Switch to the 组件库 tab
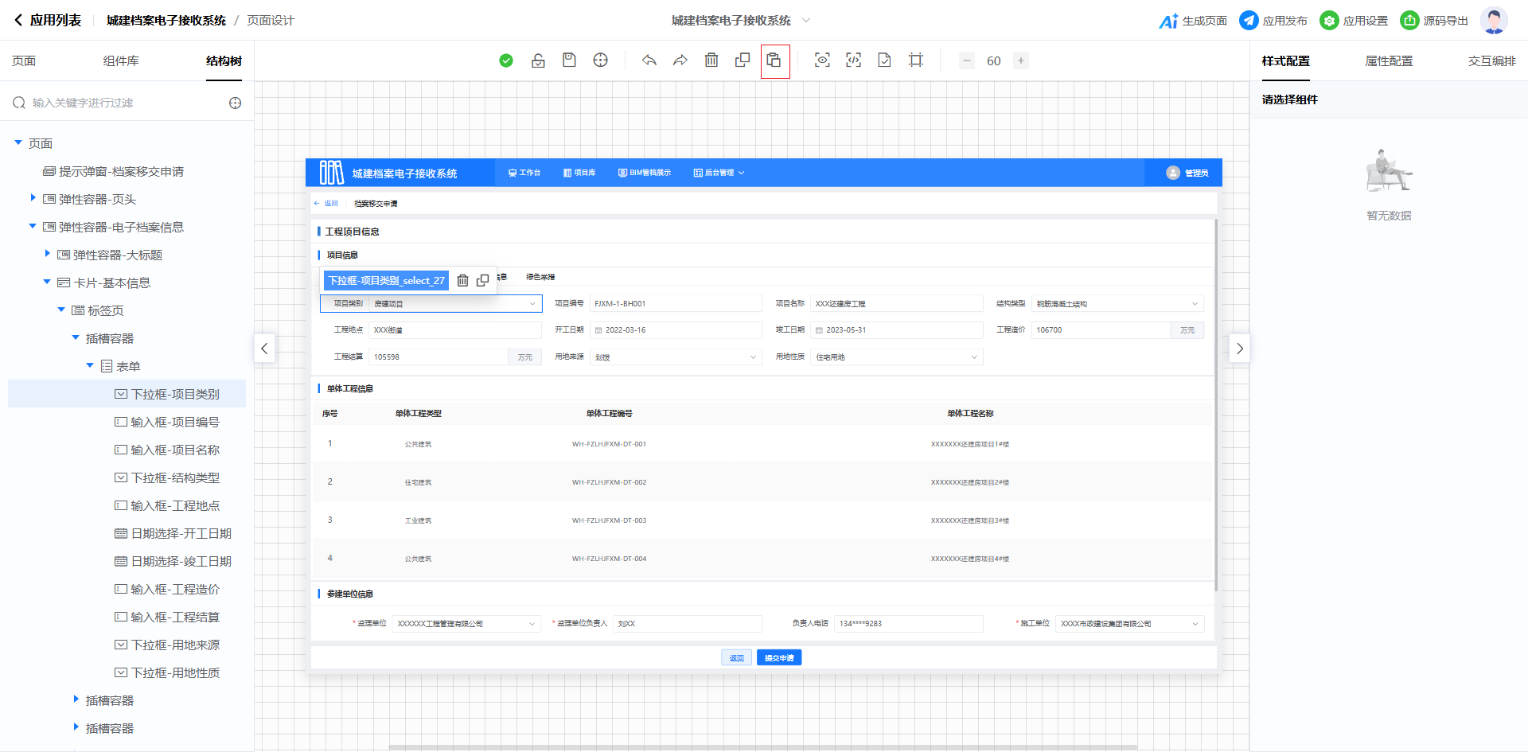The image size is (1528, 752). [x=121, y=60]
